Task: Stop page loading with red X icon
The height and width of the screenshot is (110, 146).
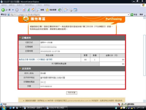Action: 24,10
